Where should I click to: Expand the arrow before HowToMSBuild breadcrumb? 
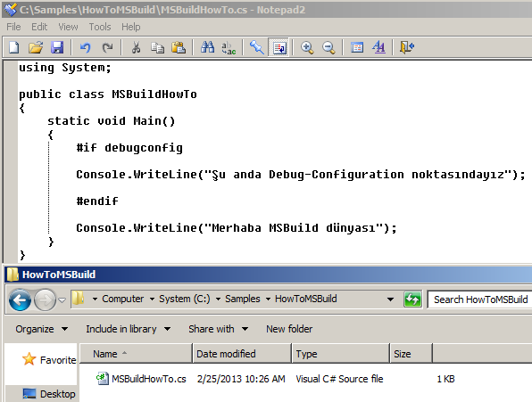(x=268, y=299)
